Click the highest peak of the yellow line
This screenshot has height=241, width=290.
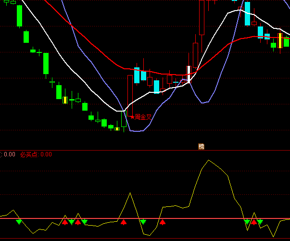(x=208, y=161)
